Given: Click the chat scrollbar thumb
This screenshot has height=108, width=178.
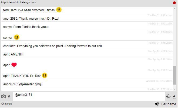Looking at the screenshot, I should pyautogui.click(x=174, y=75).
